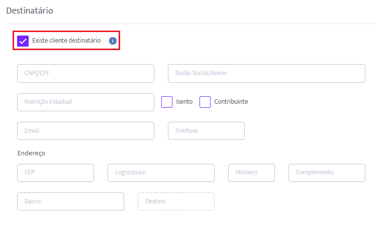Viewport: 383px width, 227px height.
Task: Click the Número field
Action: [251, 173]
